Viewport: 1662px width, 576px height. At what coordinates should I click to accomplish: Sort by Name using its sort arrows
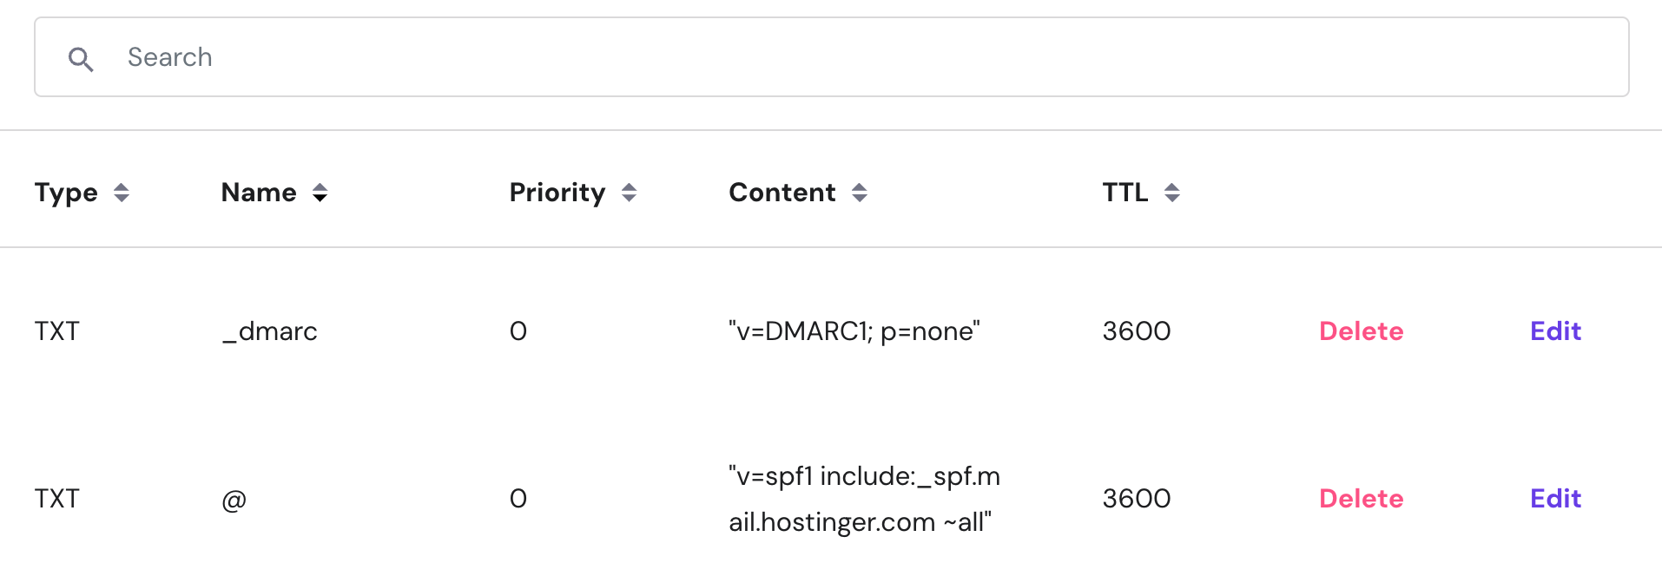[320, 193]
